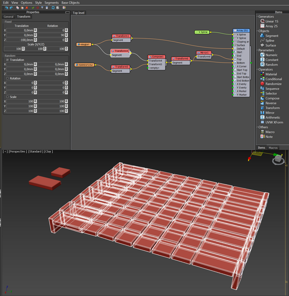Click the red X delete icon
This screenshot has height=296, width=289.
click(26, 8)
